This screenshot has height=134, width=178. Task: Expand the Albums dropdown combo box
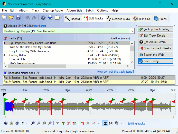click(x=132, y=31)
